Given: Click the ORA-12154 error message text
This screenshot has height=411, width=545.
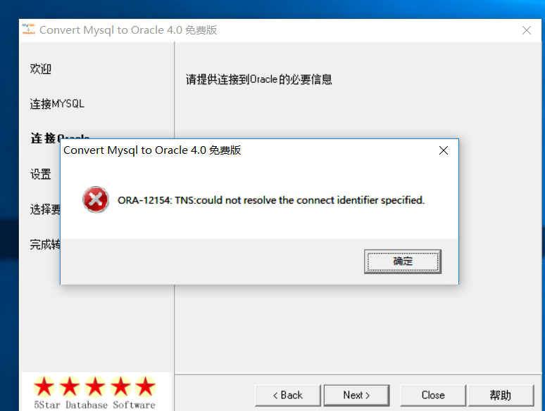Looking at the screenshot, I should point(271,200).
